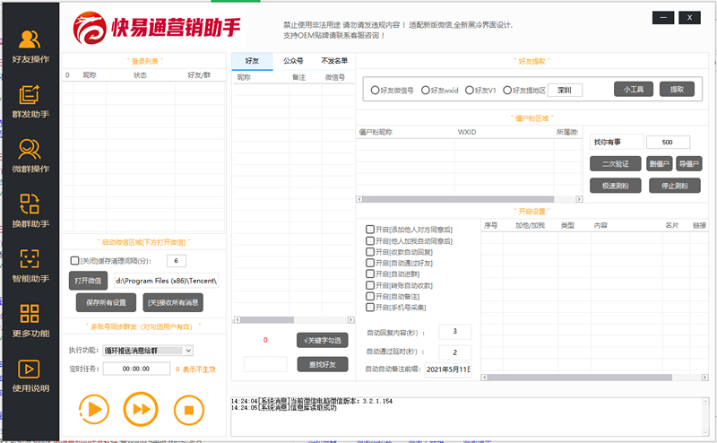Open the 换群助手 sidebar section
The width and height of the screenshot is (717, 443).
[x=30, y=211]
